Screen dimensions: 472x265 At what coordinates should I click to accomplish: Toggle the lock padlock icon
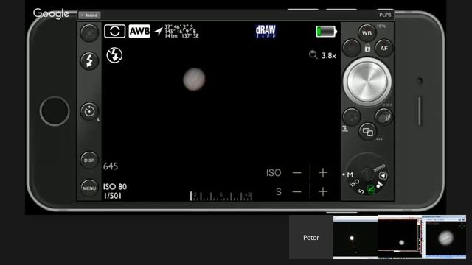tap(367, 48)
